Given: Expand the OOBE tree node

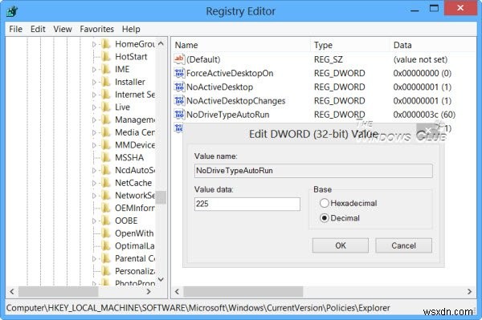Looking at the screenshot, I should pyautogui.click(x=94, y=221).
